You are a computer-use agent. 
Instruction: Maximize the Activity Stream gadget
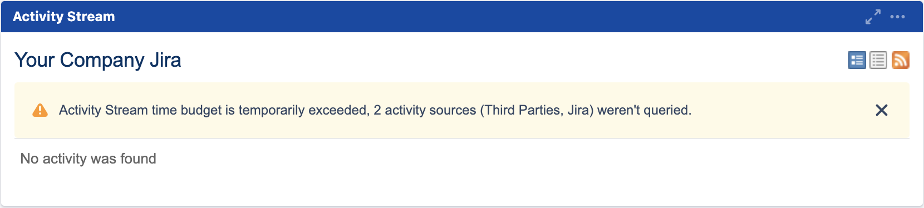[x=873, y=17]
